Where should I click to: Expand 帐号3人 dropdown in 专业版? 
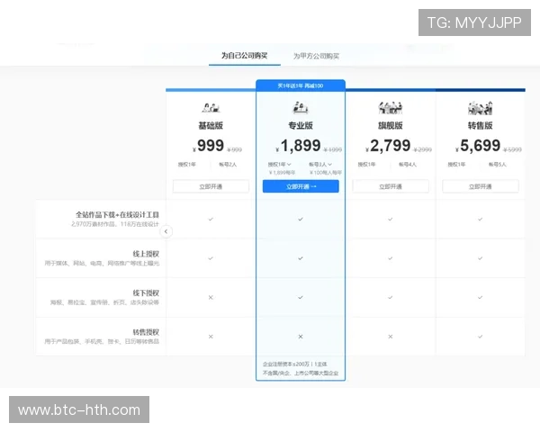(x=320, y=165)
